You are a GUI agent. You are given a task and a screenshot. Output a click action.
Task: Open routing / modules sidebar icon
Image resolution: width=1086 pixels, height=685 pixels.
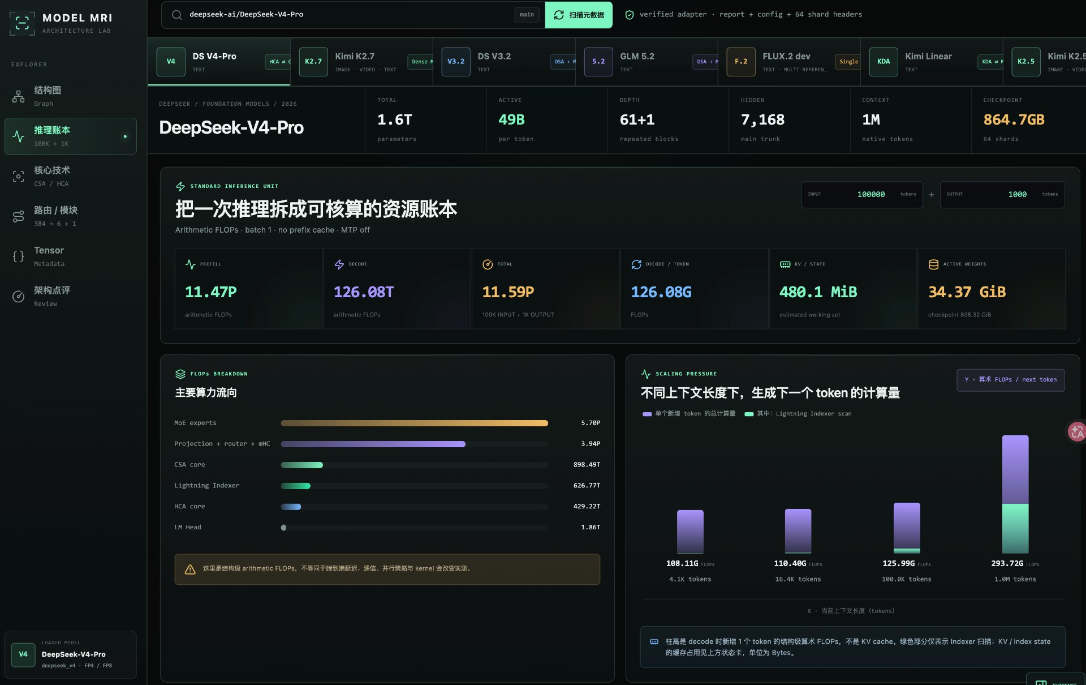[x=19, y=216]
